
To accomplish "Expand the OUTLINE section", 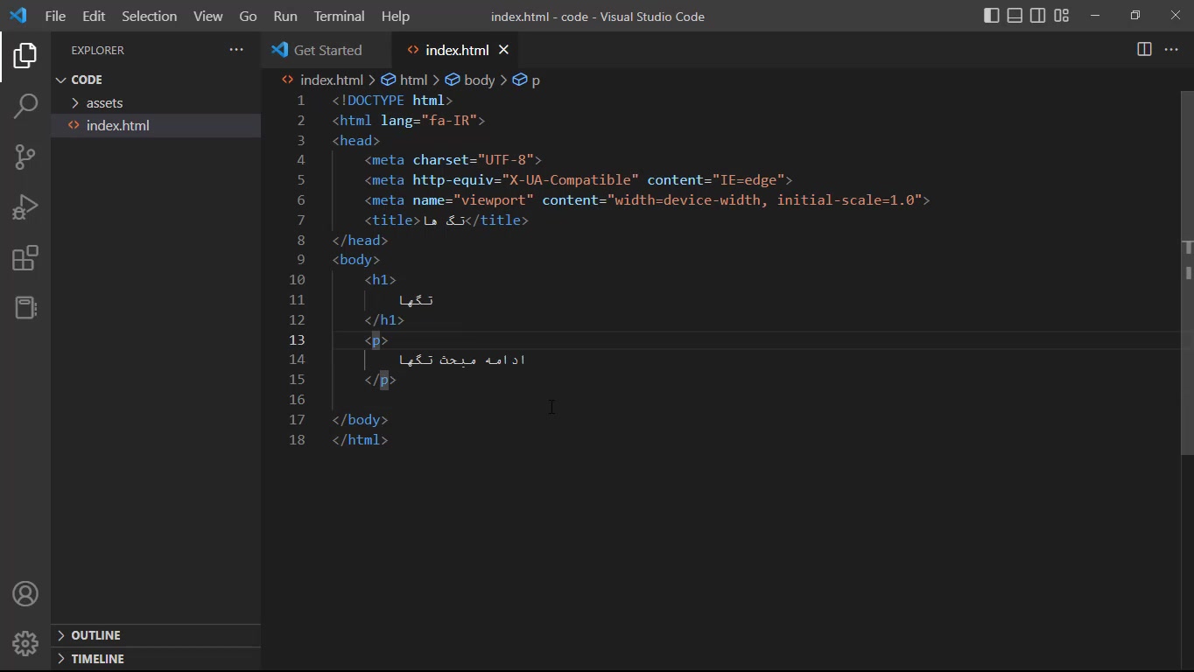I will click(95, 635).
